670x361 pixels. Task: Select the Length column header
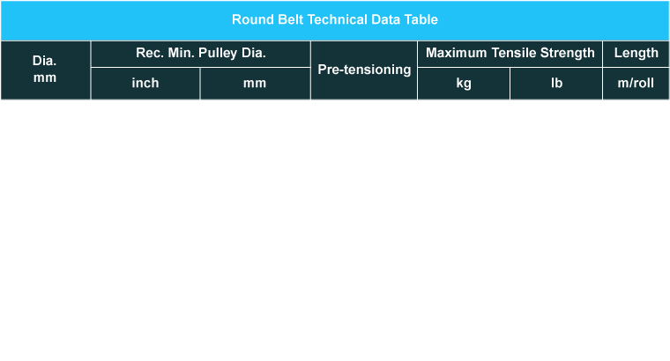click(636, 54)
